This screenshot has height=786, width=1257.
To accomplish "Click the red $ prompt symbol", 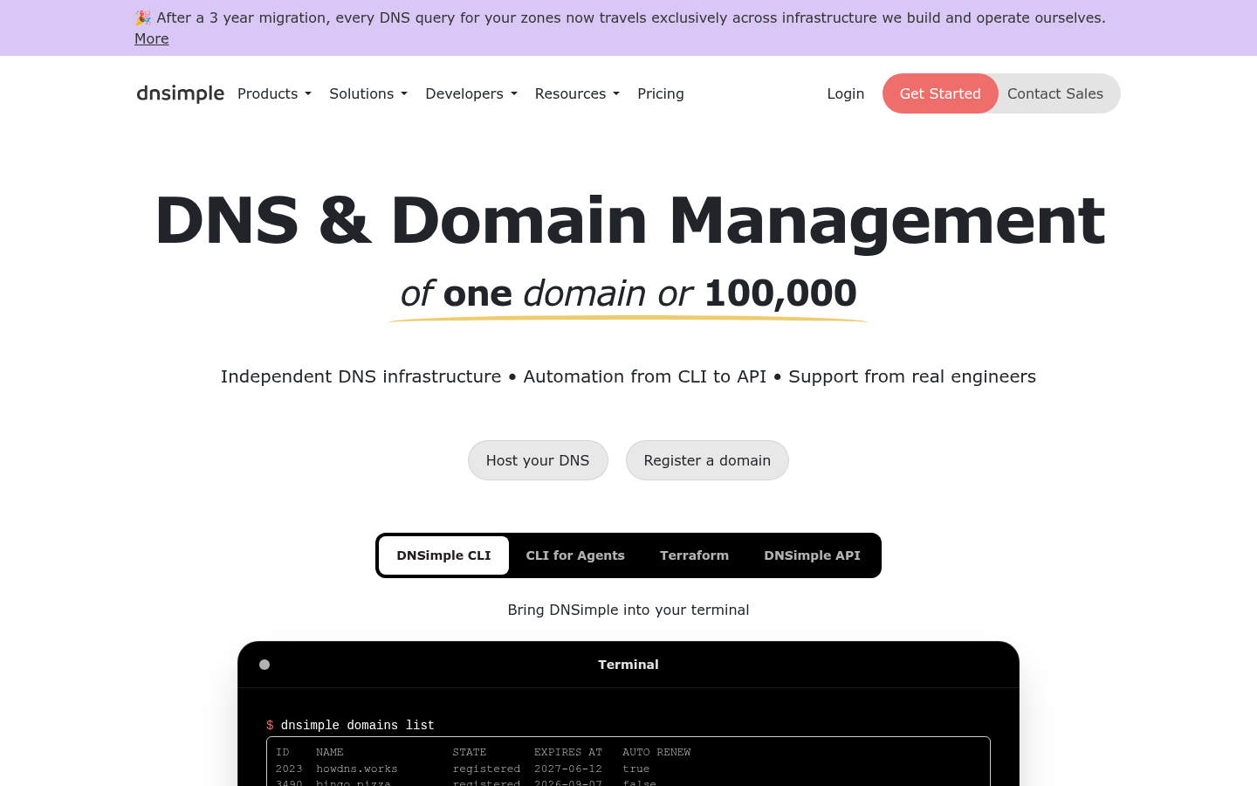I will coord(270,725).
